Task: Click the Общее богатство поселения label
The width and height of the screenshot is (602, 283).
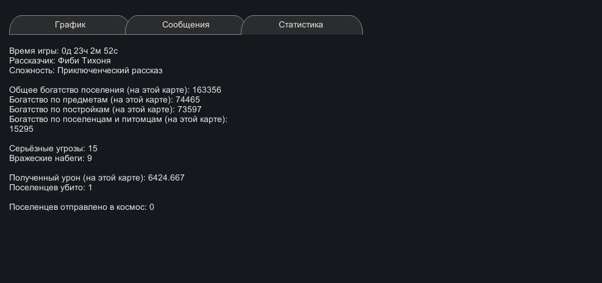Action: tap(99, 90)
